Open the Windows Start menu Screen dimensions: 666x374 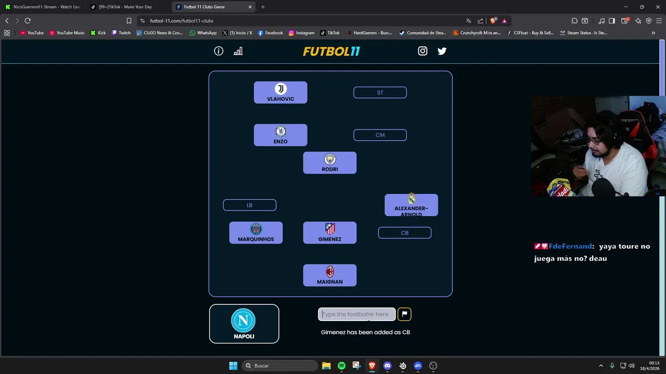tap(233, 366)
